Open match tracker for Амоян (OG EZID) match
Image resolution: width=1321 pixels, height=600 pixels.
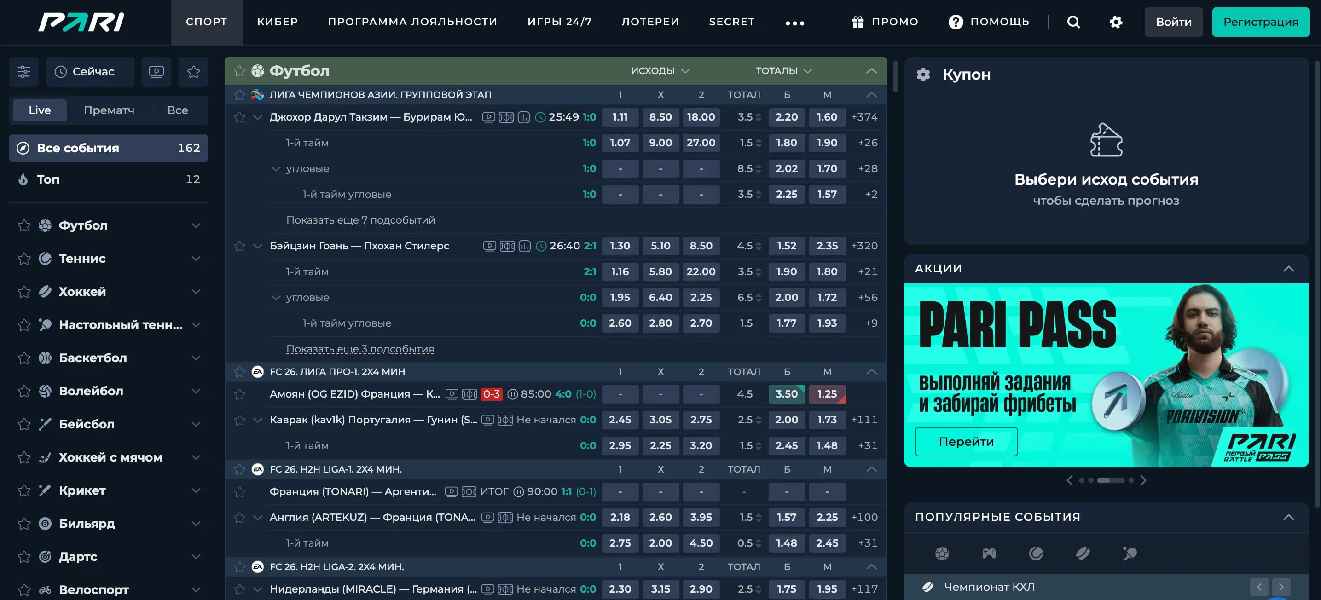[x=469, y=394]
